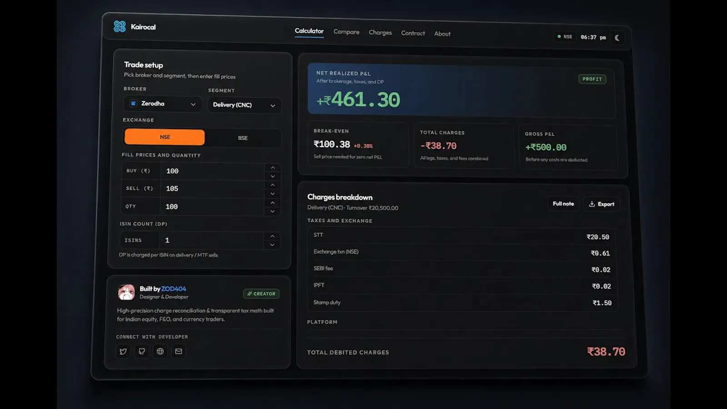Click the 06:37 pm clock display
Viewport: 727px width, 409px height.
coord(593,37)
